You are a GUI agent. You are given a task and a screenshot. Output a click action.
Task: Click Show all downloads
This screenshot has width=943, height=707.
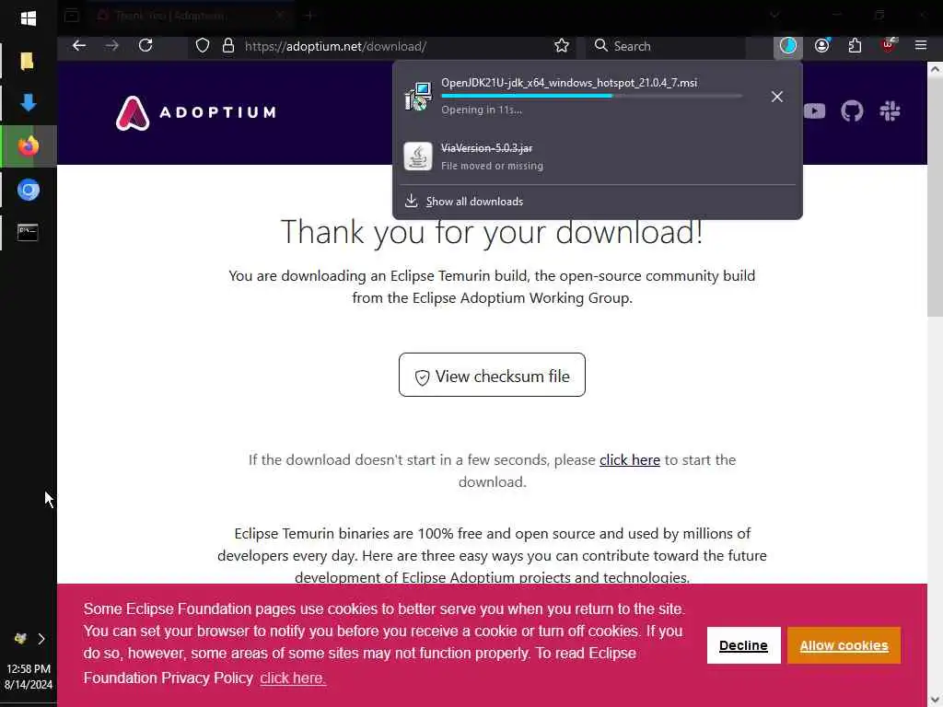point(474,202)
